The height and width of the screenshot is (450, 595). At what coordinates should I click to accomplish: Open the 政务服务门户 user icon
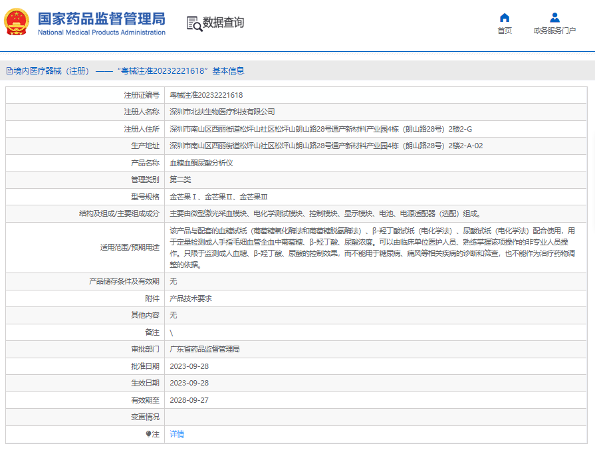click(554, 17)
